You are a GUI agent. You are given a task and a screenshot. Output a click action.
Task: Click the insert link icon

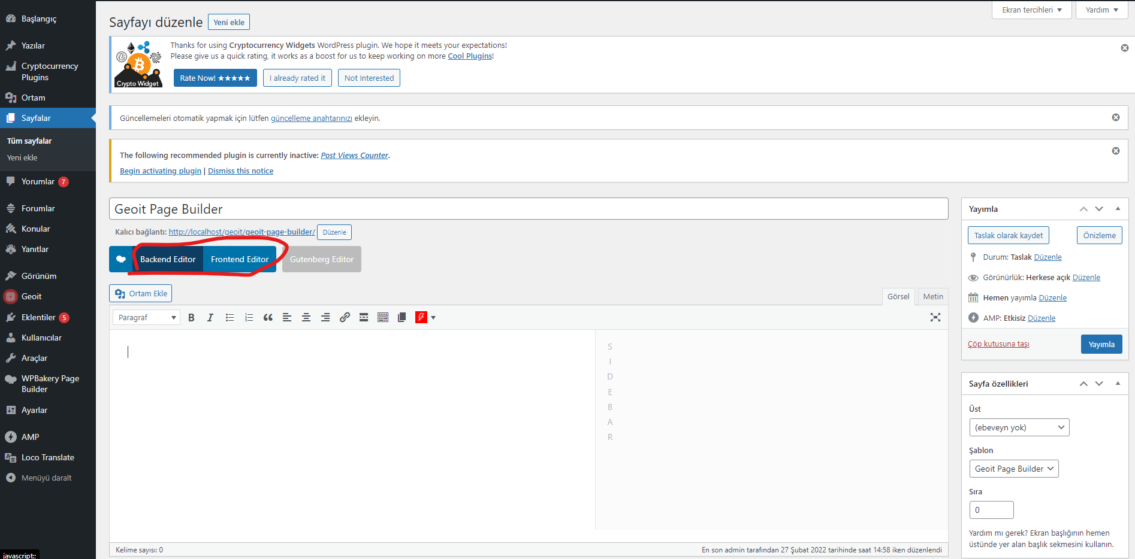pyautogui.click(x=345, y=318)
